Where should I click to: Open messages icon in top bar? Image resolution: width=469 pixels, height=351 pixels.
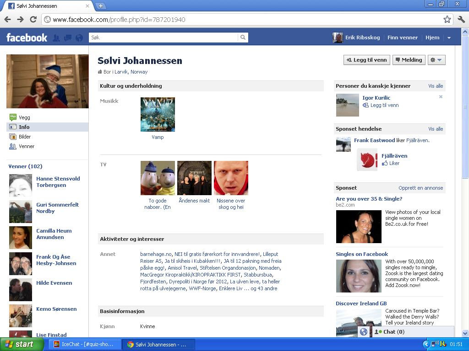[68, 37]
